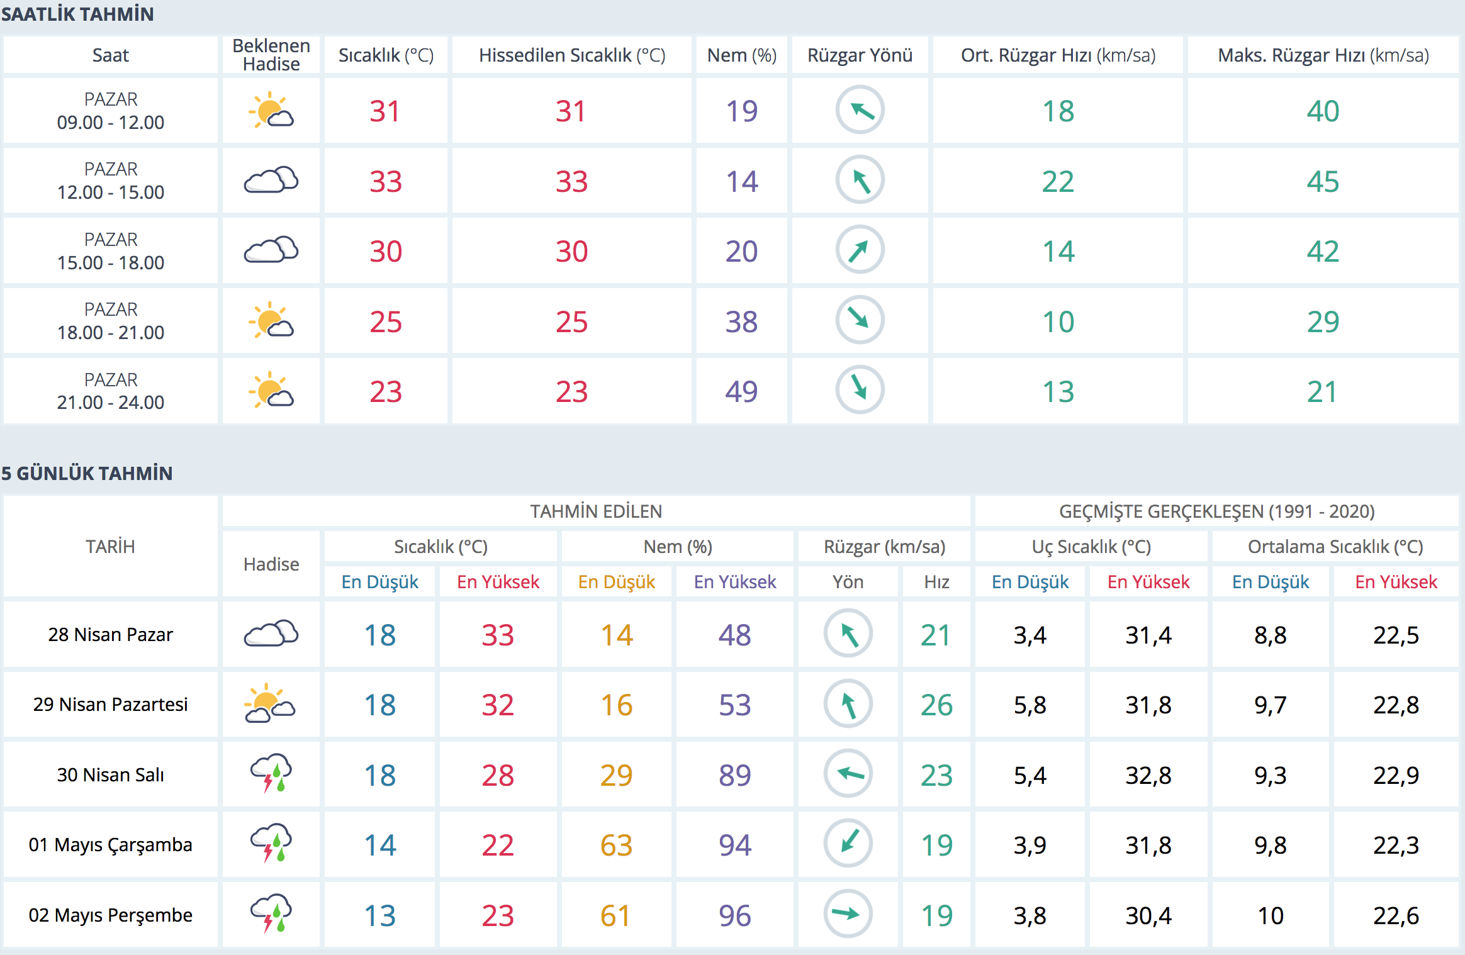
Task: Click wind direction icon for 01 Mayıs Çarşamba
Action: pyautogui.click(x=848, y=843)
